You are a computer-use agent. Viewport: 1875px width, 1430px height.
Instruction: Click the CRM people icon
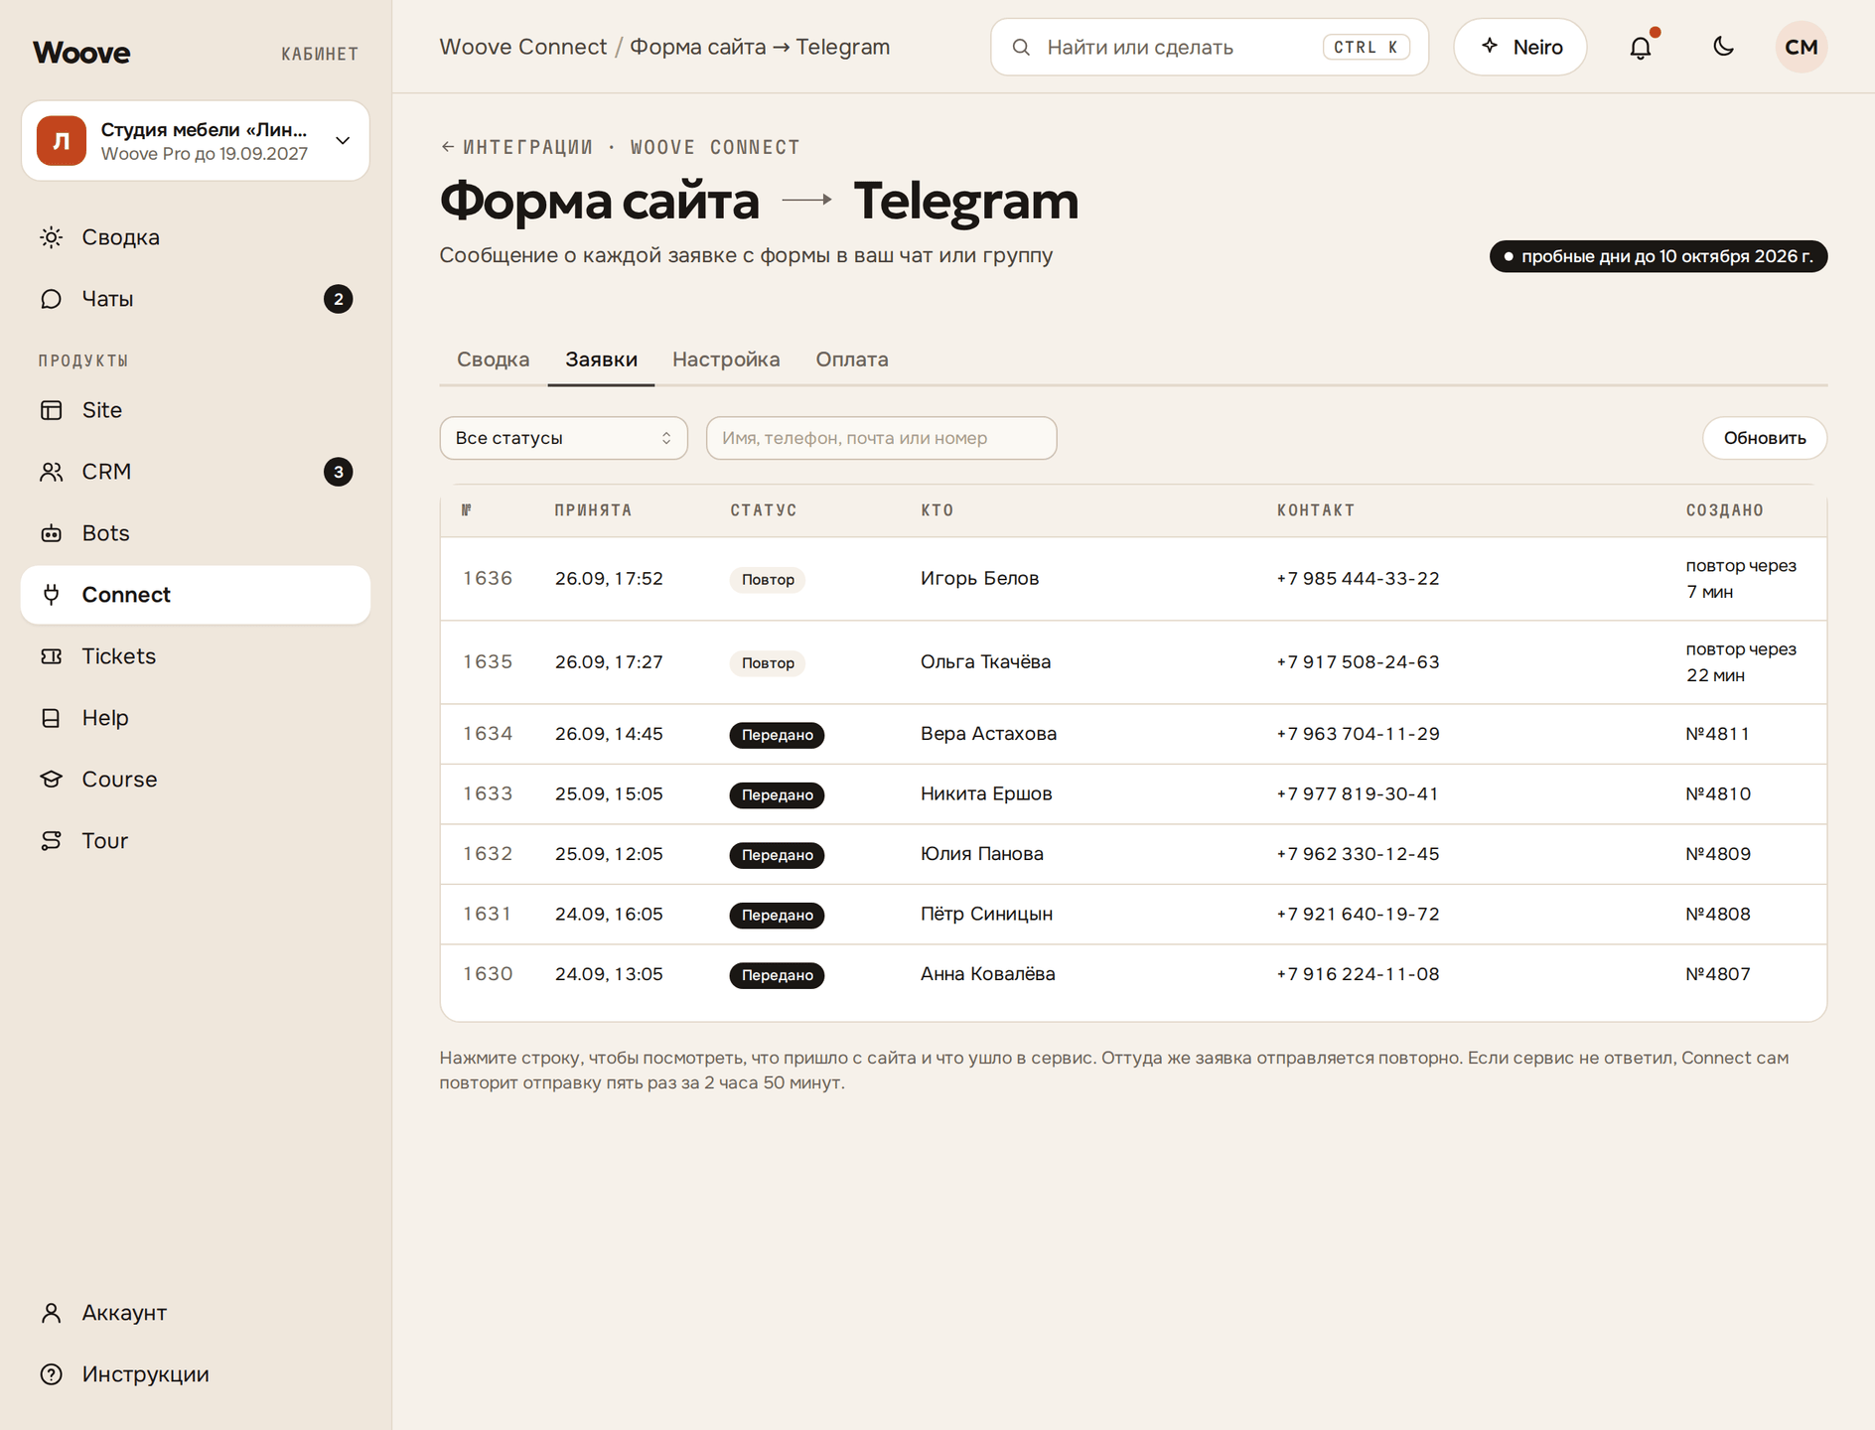(x=52, y=472)
